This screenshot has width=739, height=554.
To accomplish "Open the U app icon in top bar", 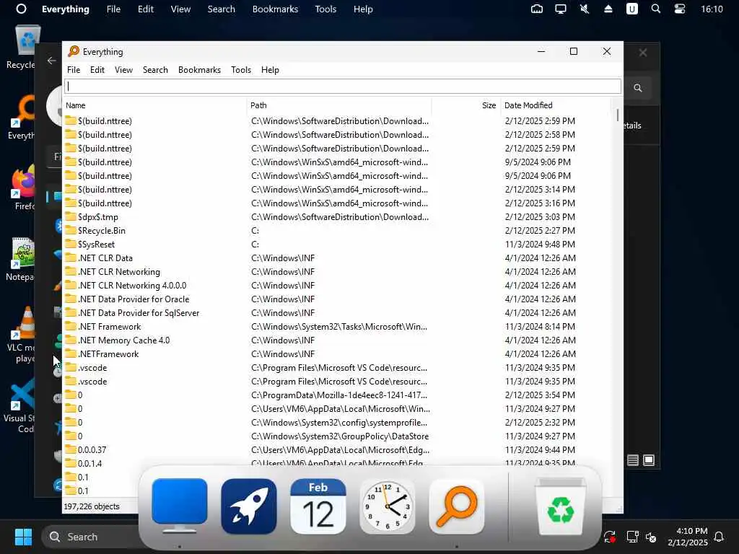I will point(631,9).
